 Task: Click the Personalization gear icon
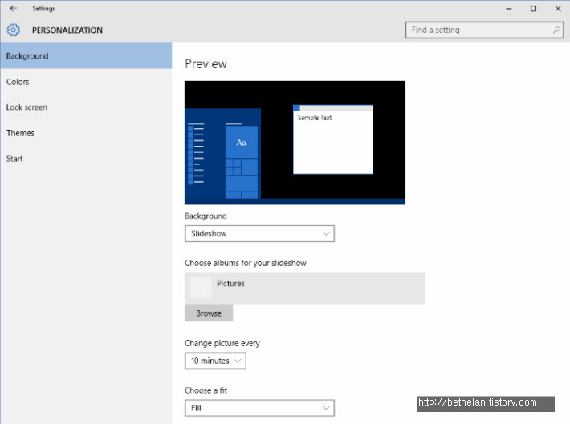[14, 30]
